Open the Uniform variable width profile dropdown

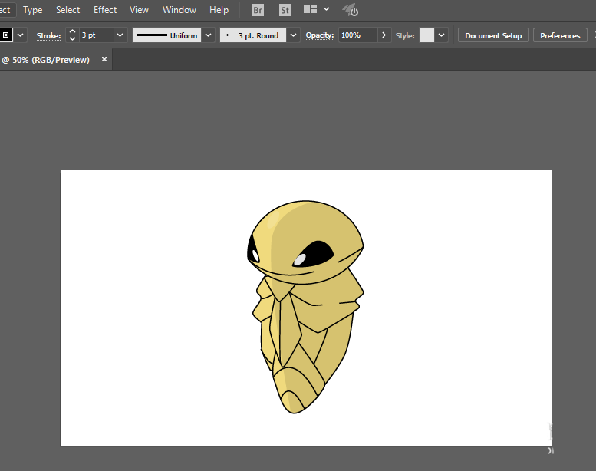click(209, 35)
